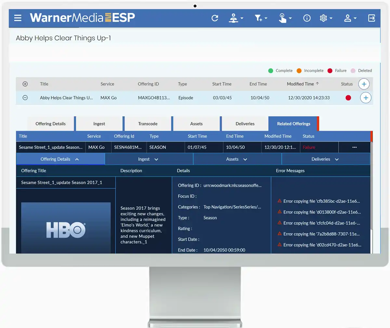The image size is (390, 328).
Task: Switch to the Offering Details tab
Action: pos(51,124)
